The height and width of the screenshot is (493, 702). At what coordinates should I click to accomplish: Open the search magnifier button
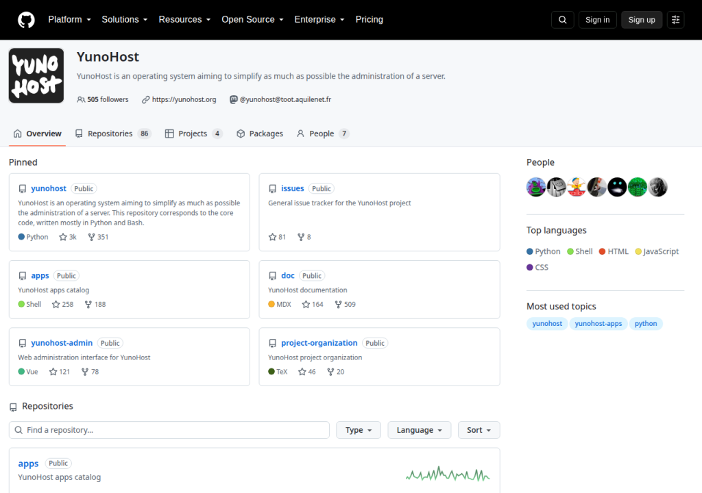[x=562, y=20]
